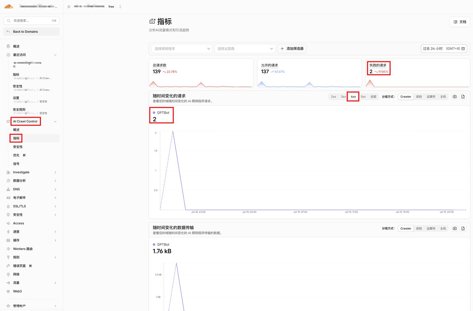Group the data transfer chart by 主机
The image size is (473, 311).
443,229
